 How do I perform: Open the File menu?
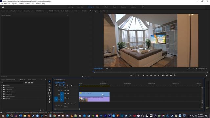2,4
